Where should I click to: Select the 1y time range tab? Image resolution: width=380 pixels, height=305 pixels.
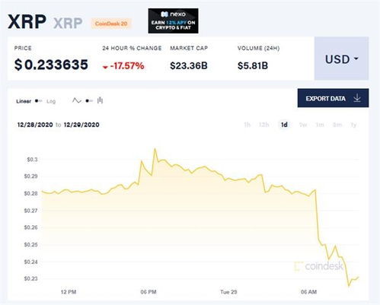(x=353, y=125)
